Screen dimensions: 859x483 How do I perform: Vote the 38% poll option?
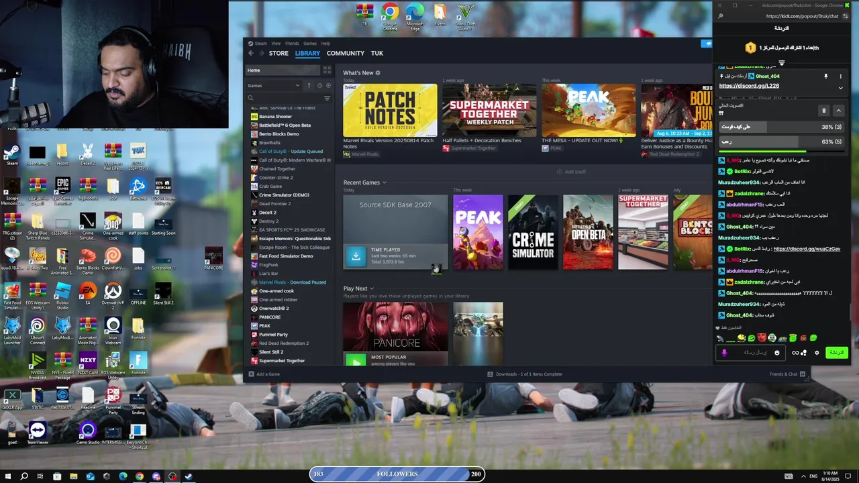pyautogui.click(x=781, y=127)
